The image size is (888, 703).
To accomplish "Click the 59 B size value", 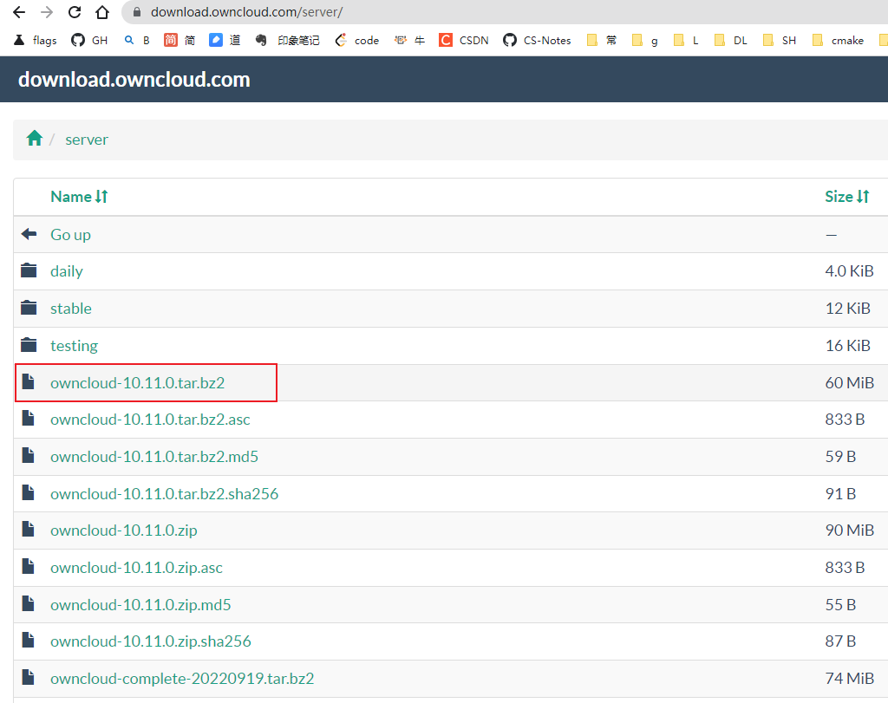I will tap(840, 456).
